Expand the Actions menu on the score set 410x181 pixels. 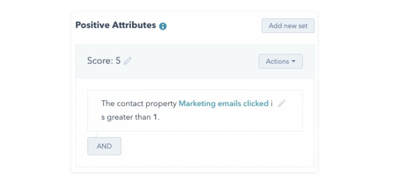280,61
